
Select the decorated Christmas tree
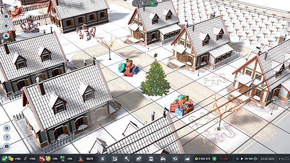pyautogui.click(x=155, y=76)
